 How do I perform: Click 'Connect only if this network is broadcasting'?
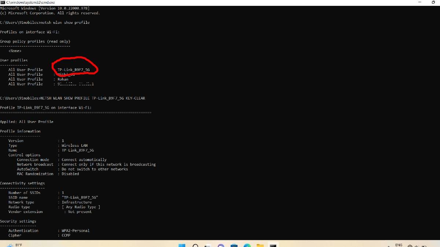click(x=109, y=165)
